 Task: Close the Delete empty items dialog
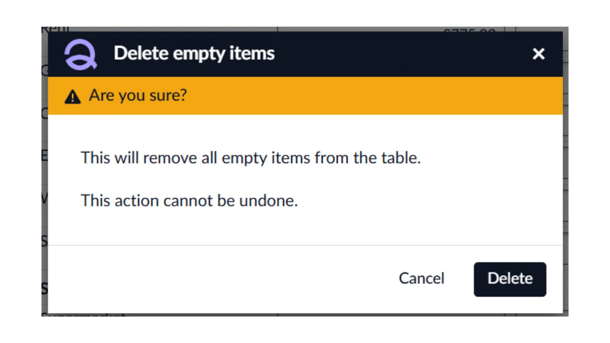click(x=538, y=54)
